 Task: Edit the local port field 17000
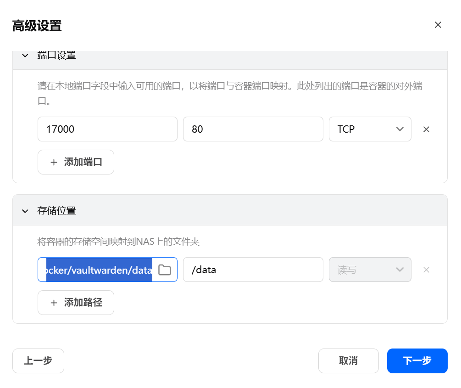[107, 129]
